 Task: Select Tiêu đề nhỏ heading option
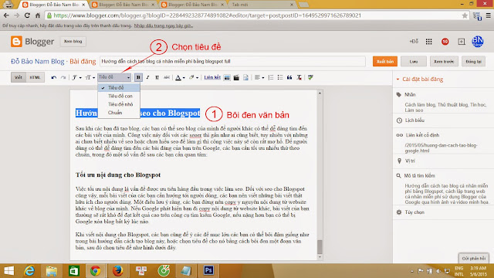coord(119,104)
